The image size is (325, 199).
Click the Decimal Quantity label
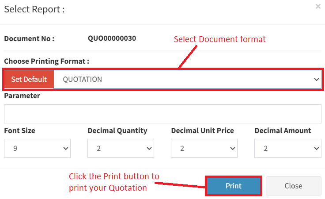pyautogui.click(x=117, y=130)
